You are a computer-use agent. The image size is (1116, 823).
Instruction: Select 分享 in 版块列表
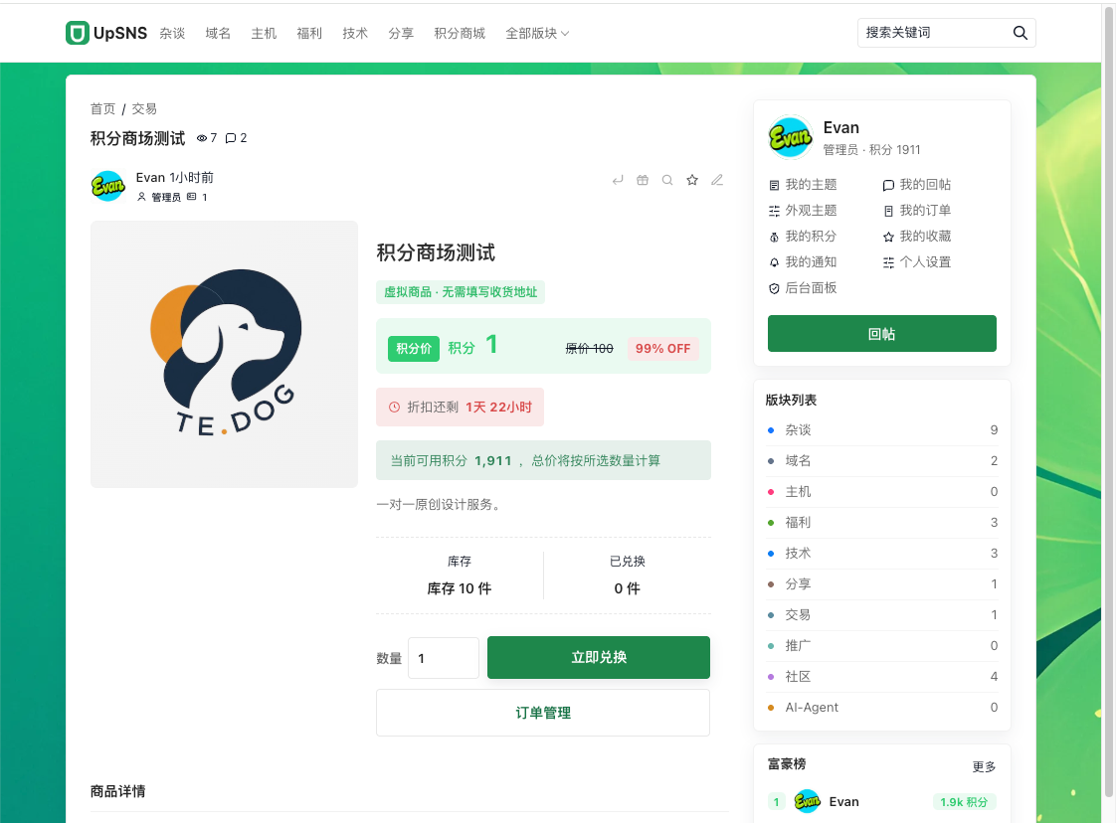[882, 584]
